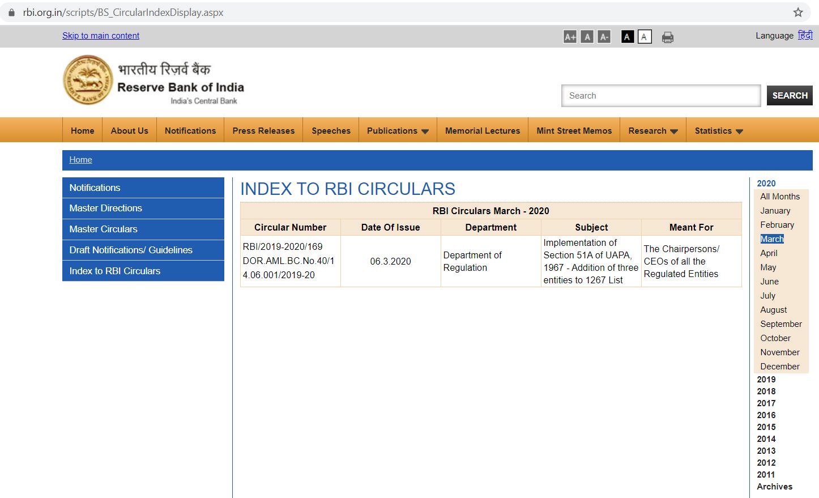Expand the 2018 year section
The image size is (819, 498).
pos(766,391)
